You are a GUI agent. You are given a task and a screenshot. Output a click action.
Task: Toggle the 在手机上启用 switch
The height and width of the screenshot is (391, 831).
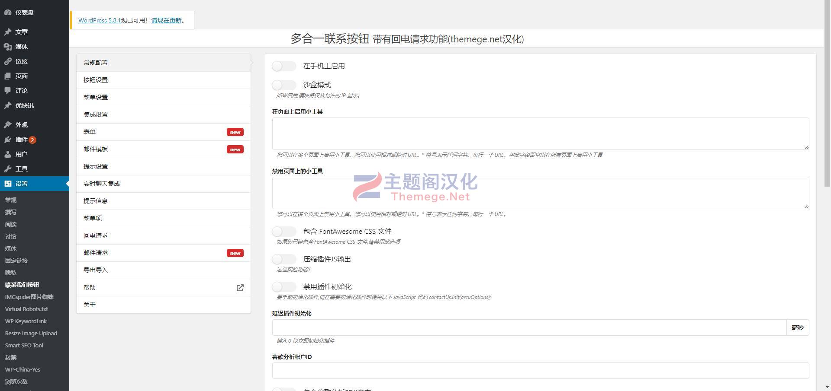pyautogui.click(x=284, y=66)
